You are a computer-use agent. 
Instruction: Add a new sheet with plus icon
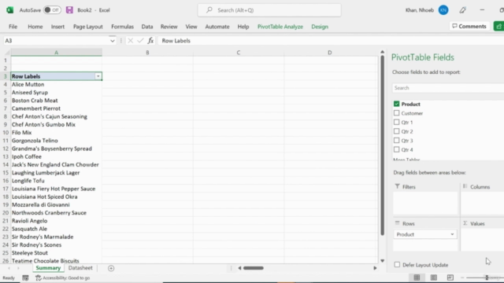tap(111, 268)
